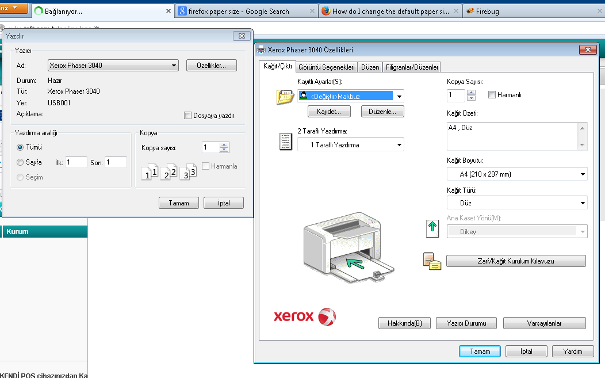Close the firefox paper size Google tab
The width and height of the screenshot is (605, 378).
(312, 11)
